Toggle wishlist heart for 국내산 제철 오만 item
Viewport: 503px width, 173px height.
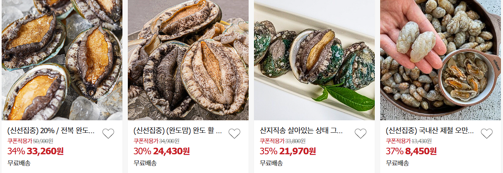tap(487, 134)
